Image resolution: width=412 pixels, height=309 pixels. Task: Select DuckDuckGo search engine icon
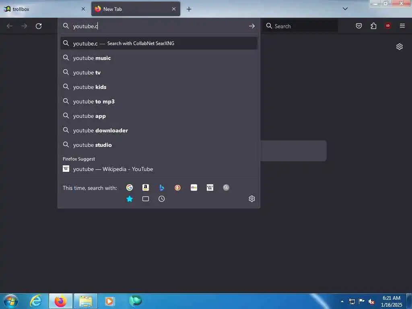(x=177, y=187)
